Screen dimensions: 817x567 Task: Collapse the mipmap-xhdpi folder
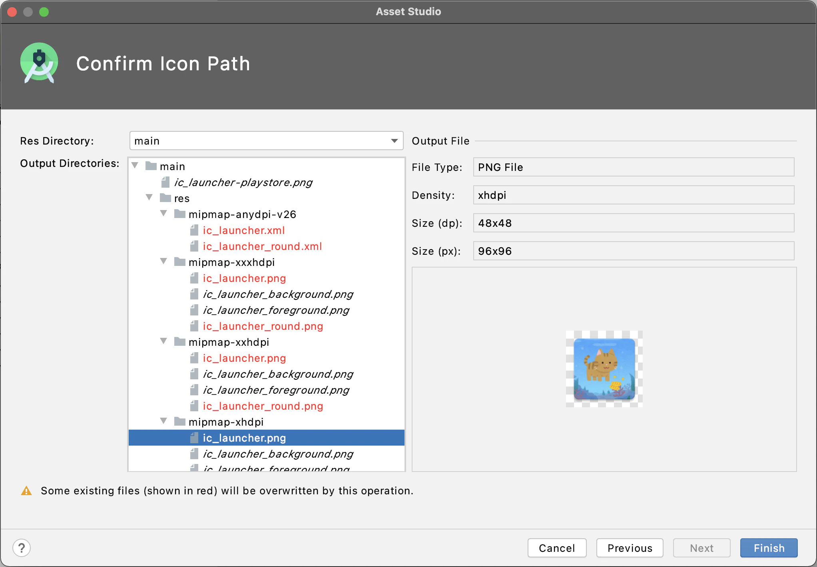pos(163,421)
